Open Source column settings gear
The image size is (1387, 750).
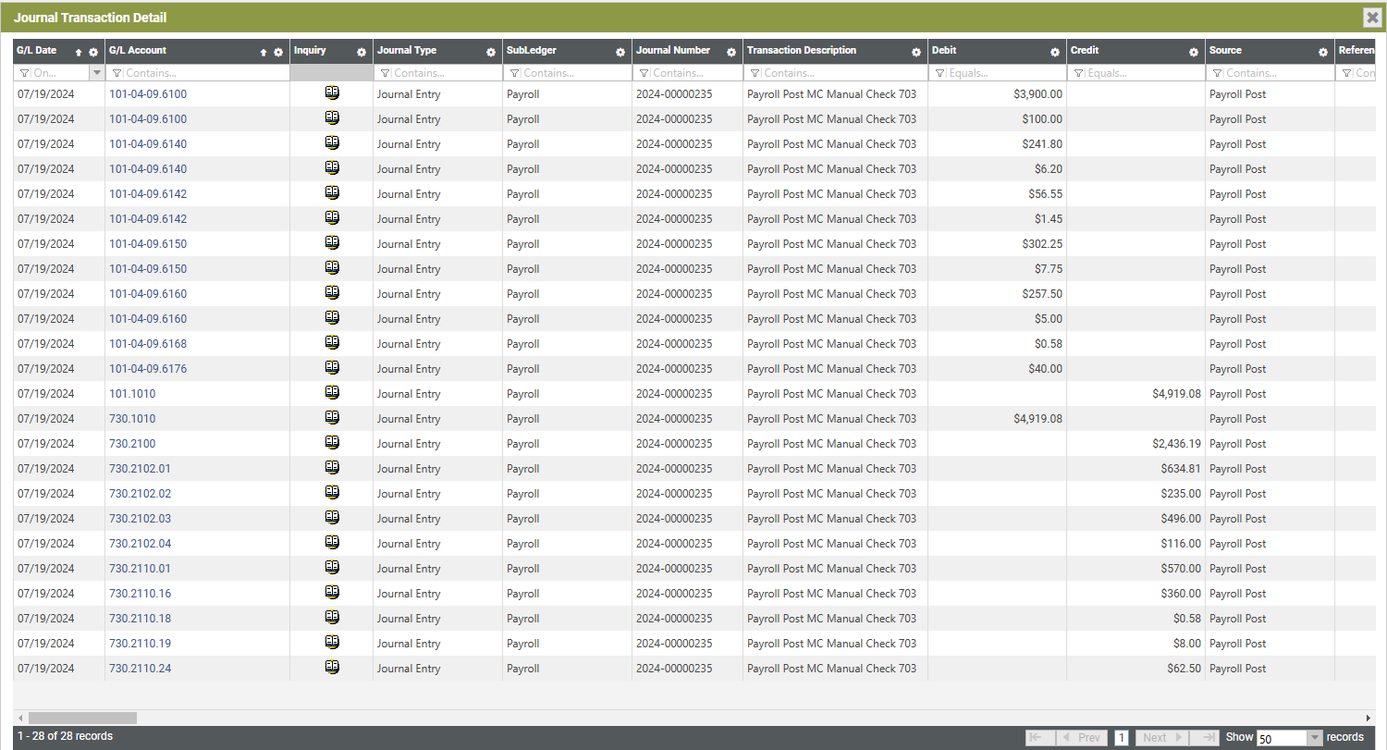1323,53
